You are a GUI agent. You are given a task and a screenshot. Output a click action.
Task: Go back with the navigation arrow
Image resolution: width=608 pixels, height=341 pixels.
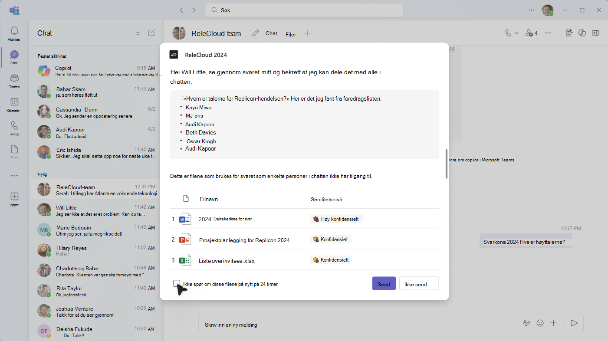click(x=181, y=10)
